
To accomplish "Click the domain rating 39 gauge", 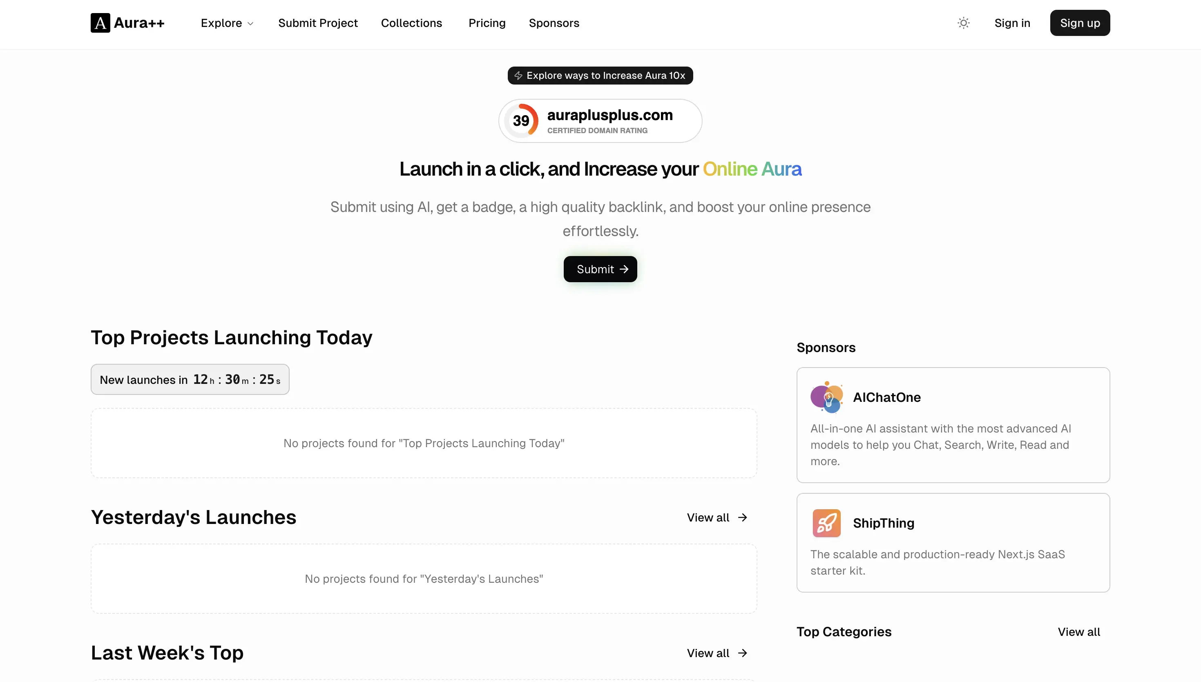I will point(521,121).
